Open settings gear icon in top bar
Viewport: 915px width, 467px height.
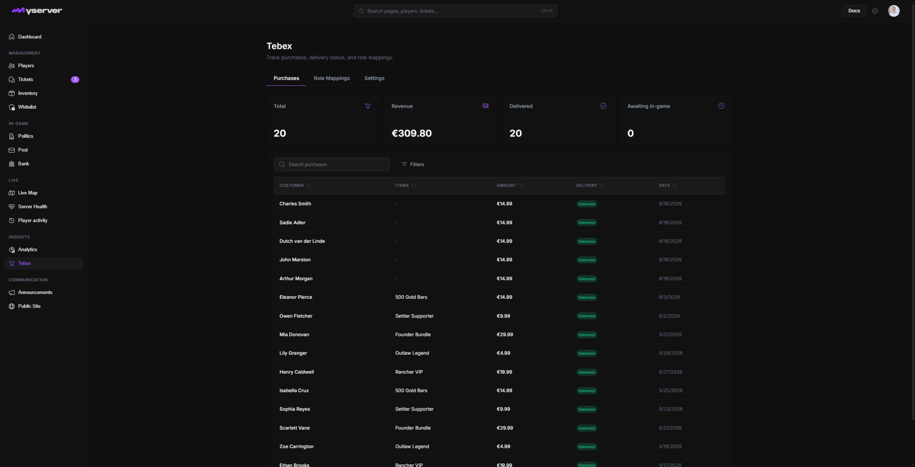click(875, 11)
